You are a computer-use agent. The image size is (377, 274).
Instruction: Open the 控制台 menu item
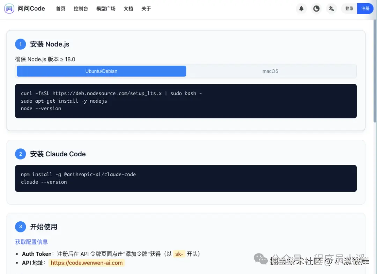pyautogui.click(x=81, y=8)
